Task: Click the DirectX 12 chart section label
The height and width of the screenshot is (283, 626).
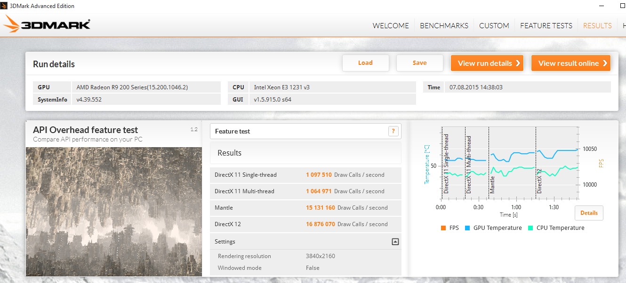Action: pos(539,181)
